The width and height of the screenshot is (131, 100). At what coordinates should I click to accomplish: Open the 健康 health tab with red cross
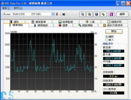63,25
